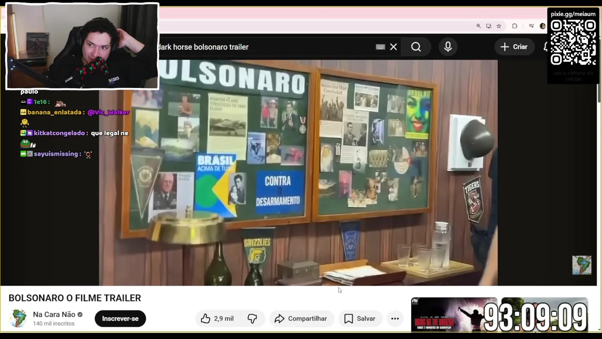Bookmark this page with star icon

(499, 26)
